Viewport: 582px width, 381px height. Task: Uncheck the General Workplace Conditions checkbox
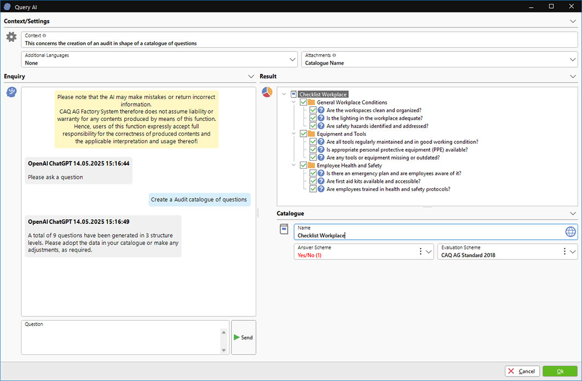click(303, 102)
